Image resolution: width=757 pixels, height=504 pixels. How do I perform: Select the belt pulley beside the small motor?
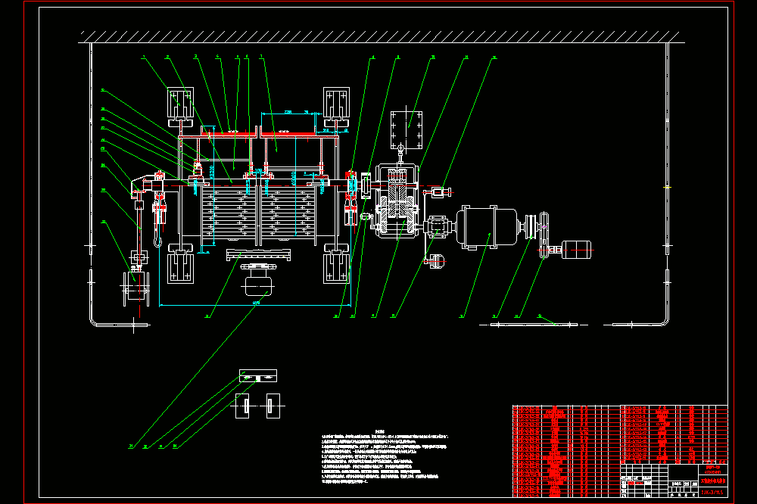(x=544, y=235)
